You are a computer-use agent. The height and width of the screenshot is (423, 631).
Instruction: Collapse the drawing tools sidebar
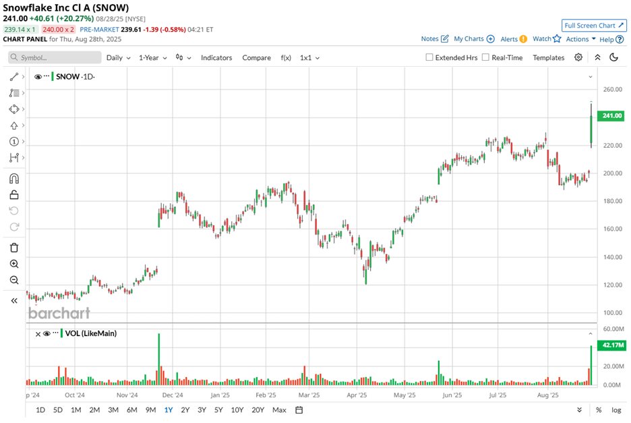tap(14, 300)
